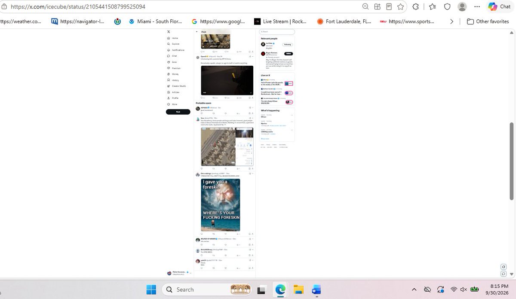Open the Edge profile avatar
Screen dimensions: 516x299
[462, 6]
